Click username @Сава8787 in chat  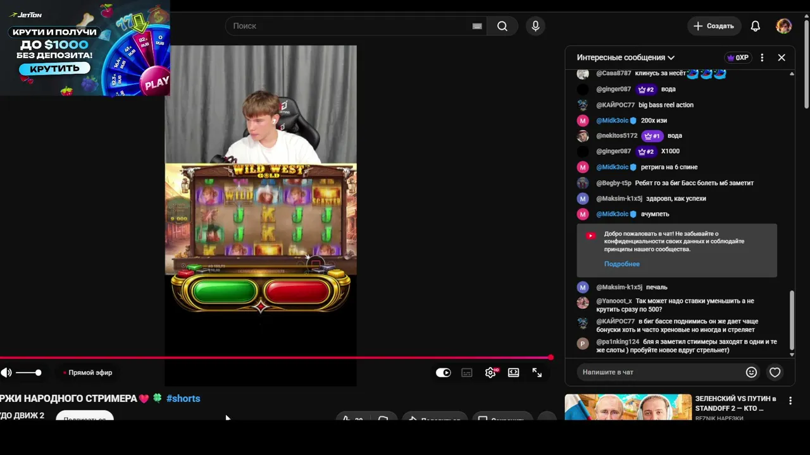[x=613, y=73]
